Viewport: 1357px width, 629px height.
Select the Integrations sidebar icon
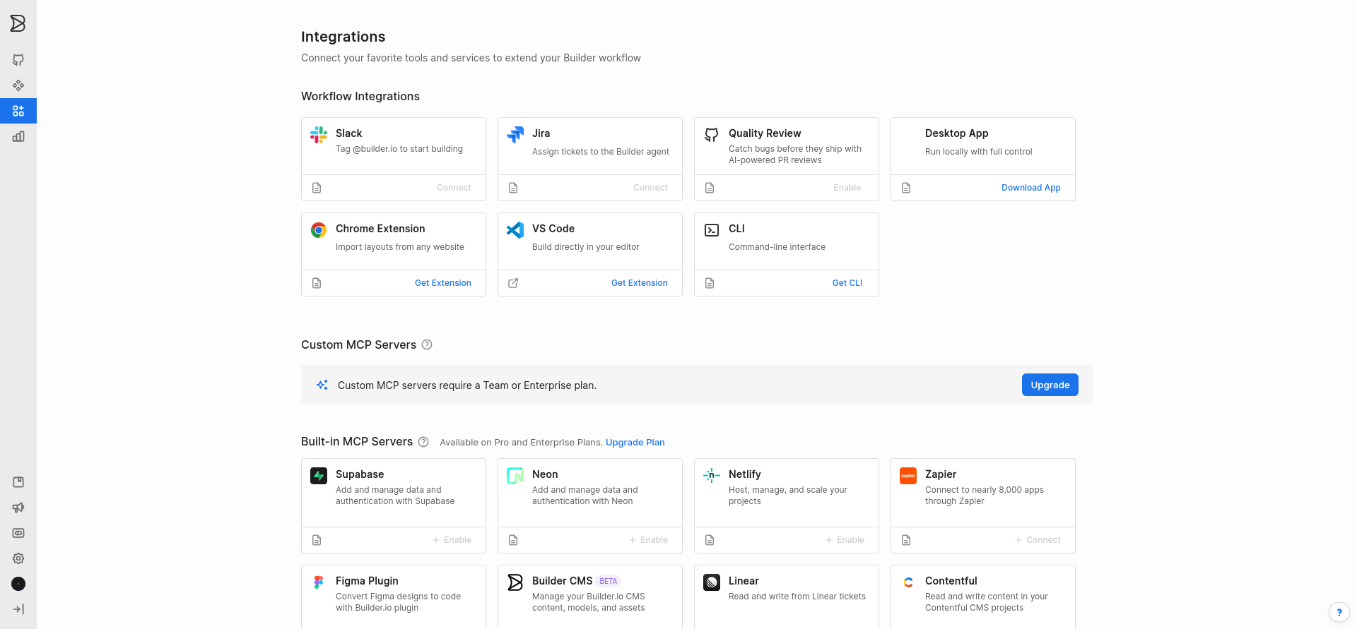[18, 111]
